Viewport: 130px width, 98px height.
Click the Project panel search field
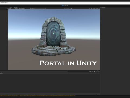[x=78, y=72]
